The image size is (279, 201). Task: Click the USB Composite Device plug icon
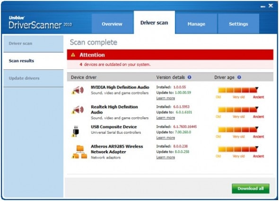pos(76,131)
